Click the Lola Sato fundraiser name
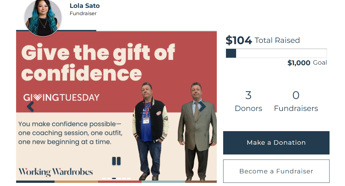345x186 pixels. pyautogui.click(x=85, y=6)
